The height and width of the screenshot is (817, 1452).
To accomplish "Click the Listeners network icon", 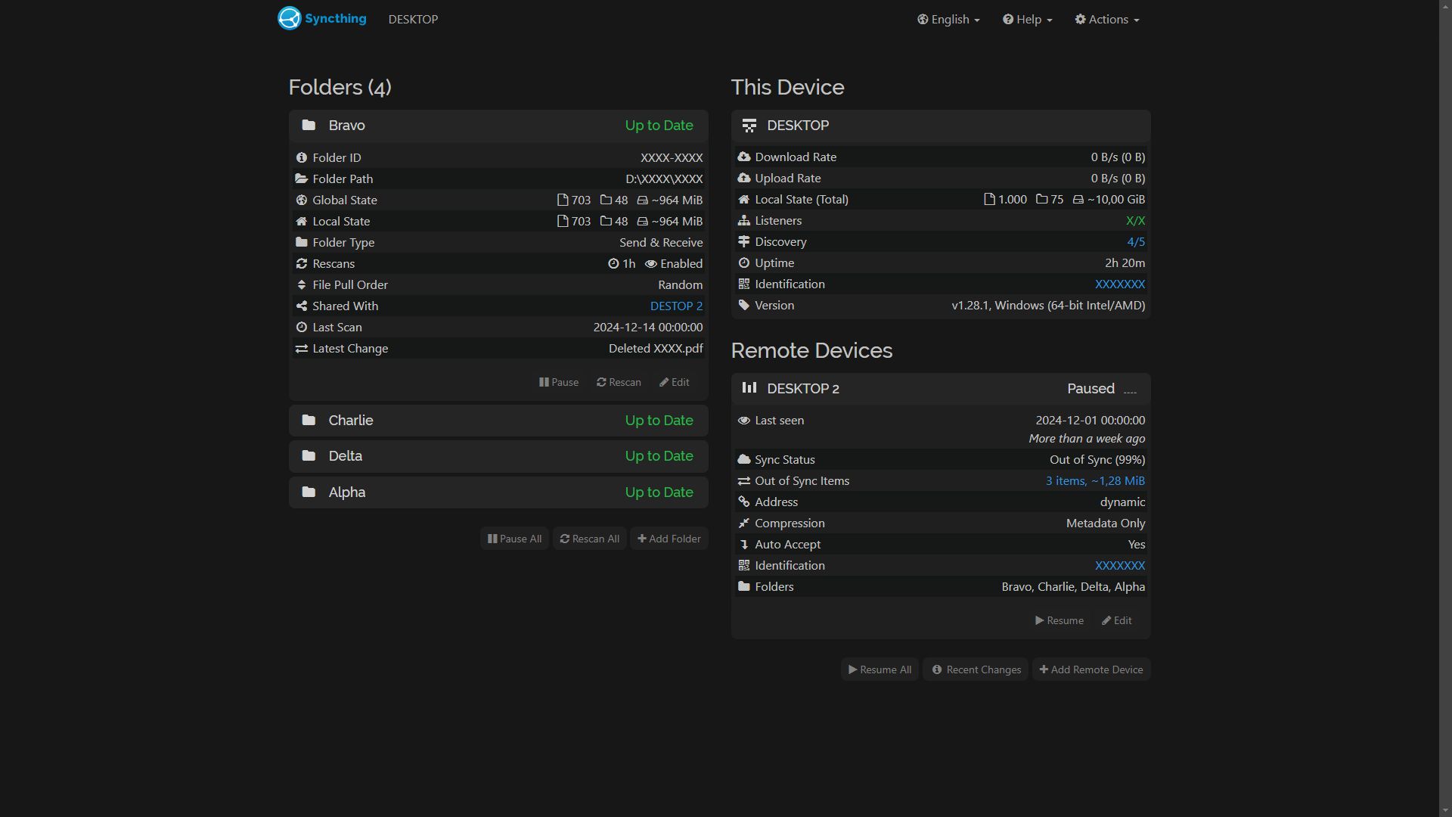I will pos(744,220).
